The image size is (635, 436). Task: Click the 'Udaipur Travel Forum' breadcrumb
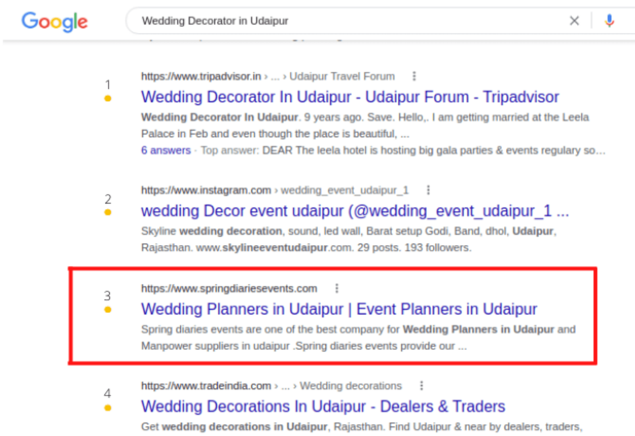click(342, 76)
